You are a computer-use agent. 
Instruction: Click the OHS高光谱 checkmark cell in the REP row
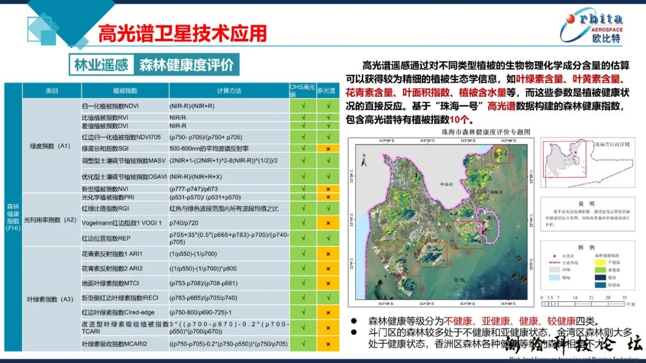(x=303, y=238)
